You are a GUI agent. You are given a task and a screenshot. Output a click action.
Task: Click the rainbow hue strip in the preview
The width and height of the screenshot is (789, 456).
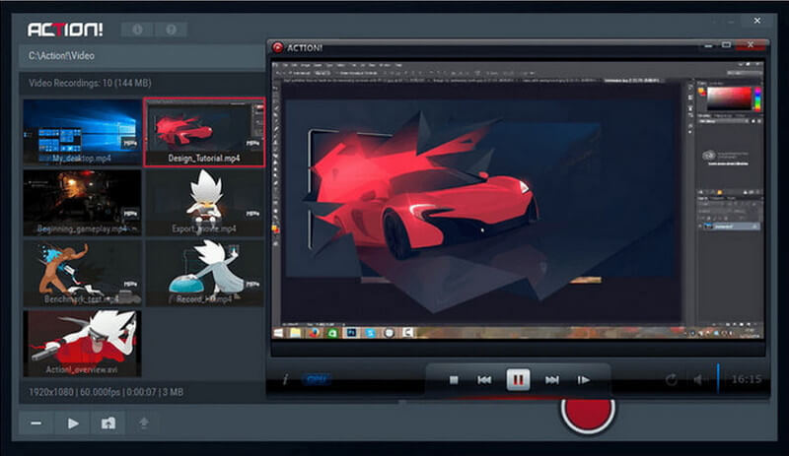(x=757, y=98)
